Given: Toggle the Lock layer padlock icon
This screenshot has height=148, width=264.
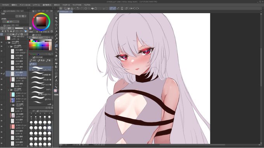Looking at the screenshot, I should click(11, 31).
